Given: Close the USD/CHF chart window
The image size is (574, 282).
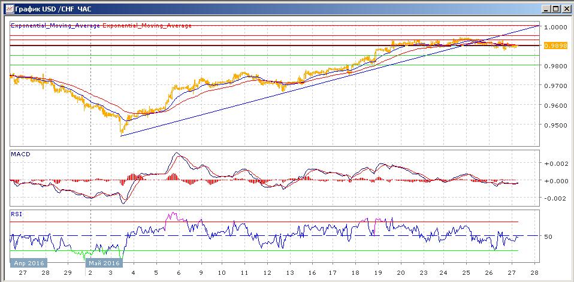Looking at the screenshot, I should (x=566, y=8).
